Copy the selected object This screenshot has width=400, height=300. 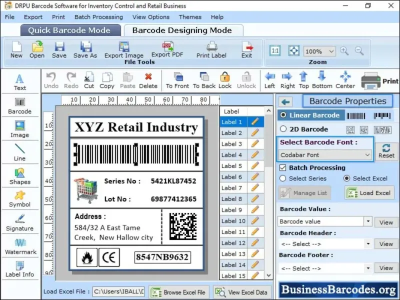click(107, 80)
